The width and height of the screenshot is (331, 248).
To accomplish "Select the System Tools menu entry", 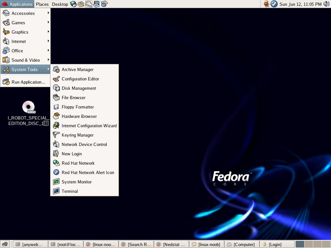I will click(26, 69).
